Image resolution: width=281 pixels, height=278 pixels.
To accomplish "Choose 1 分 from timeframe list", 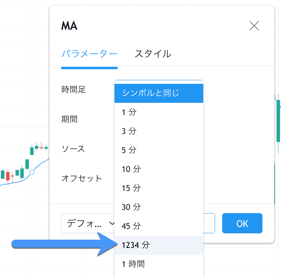I will tap(159, 112).
